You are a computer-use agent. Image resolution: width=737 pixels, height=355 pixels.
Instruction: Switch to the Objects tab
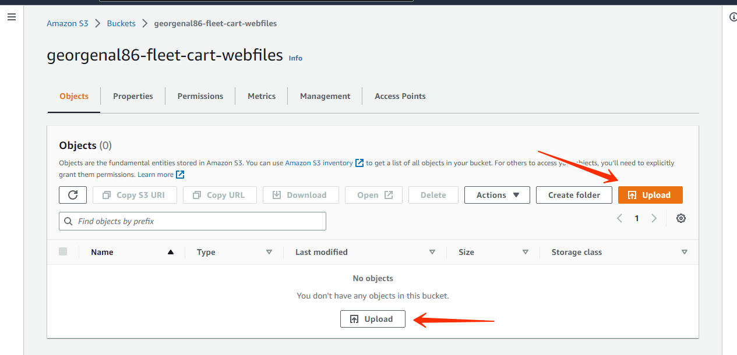tap(74, 96)
